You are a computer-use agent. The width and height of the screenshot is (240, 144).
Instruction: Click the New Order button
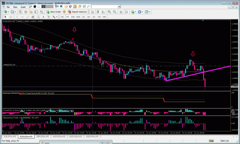coord(54,12)
